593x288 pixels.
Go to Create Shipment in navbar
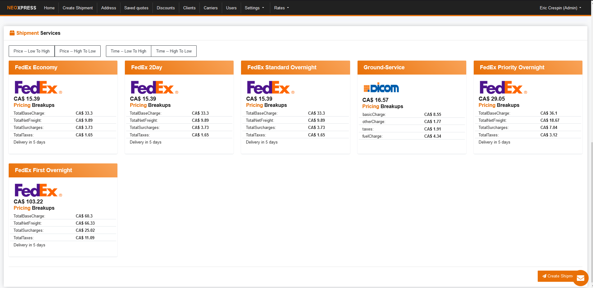coord(78,8)
